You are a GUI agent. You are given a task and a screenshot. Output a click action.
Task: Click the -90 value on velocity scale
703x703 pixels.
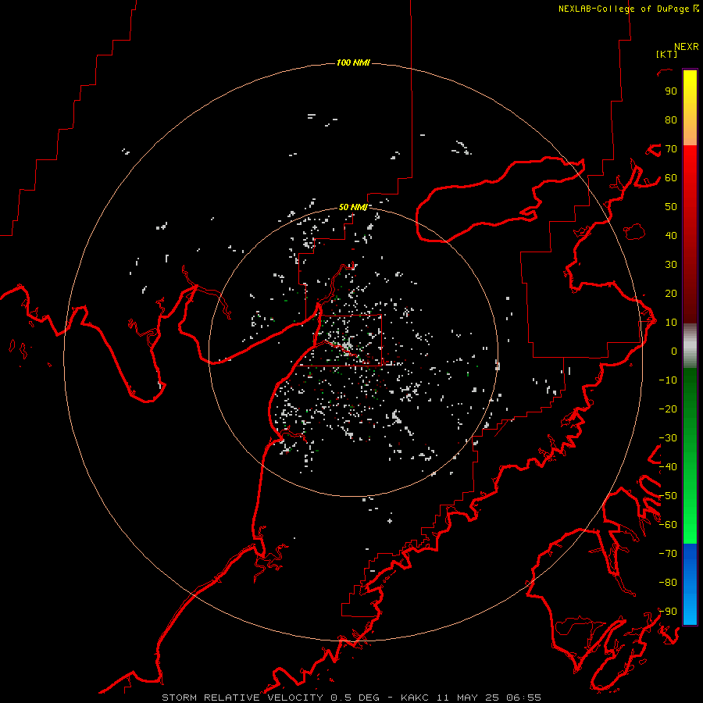(668, 612)
